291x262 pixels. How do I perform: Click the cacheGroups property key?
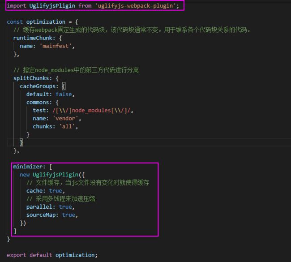38,86
